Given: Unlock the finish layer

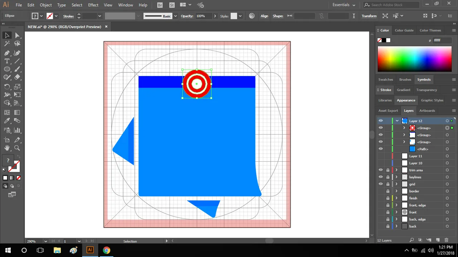Looking at the screenshot, I should 388,198.
